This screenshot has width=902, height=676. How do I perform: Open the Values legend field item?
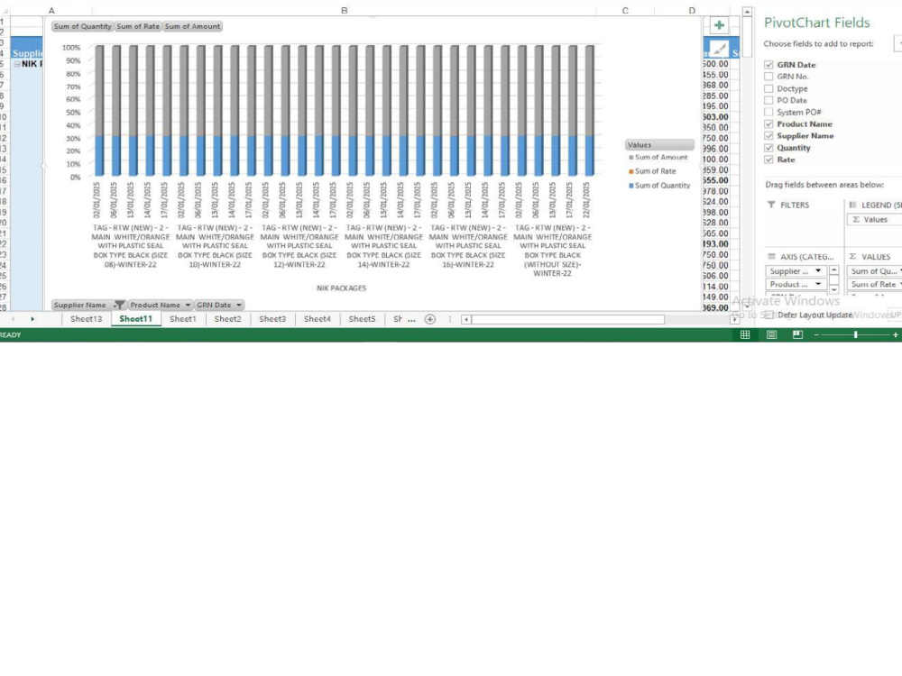[874, 220]
